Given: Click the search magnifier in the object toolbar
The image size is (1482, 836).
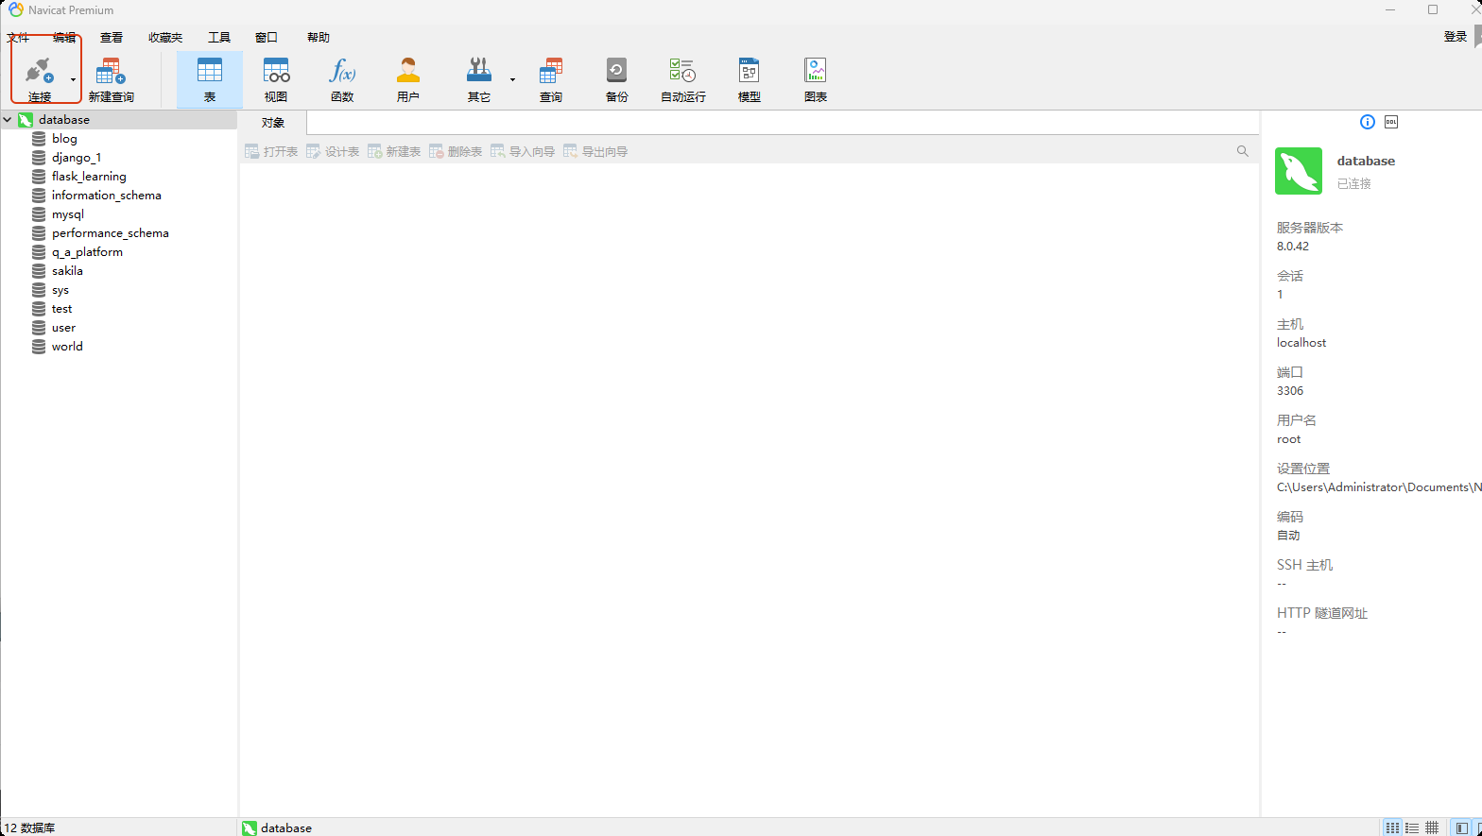Looking at the screenshot, I should point(1243,151).
